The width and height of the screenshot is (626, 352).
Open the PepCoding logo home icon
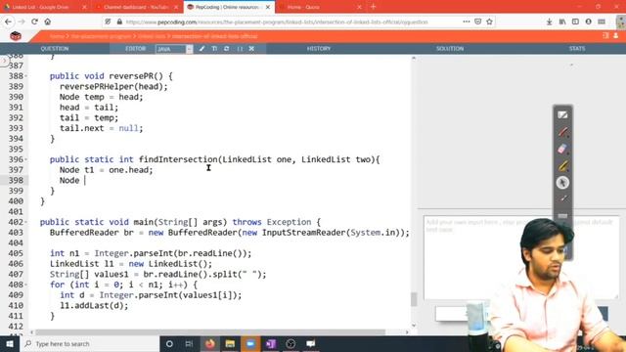16,36
